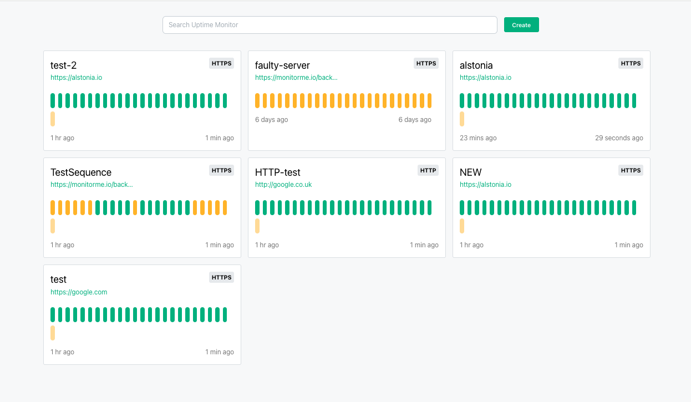Follow https://alstonia.io link on alstonia card
The height and width of the screenshot is (402, 691).
click(x=485, y=78)
